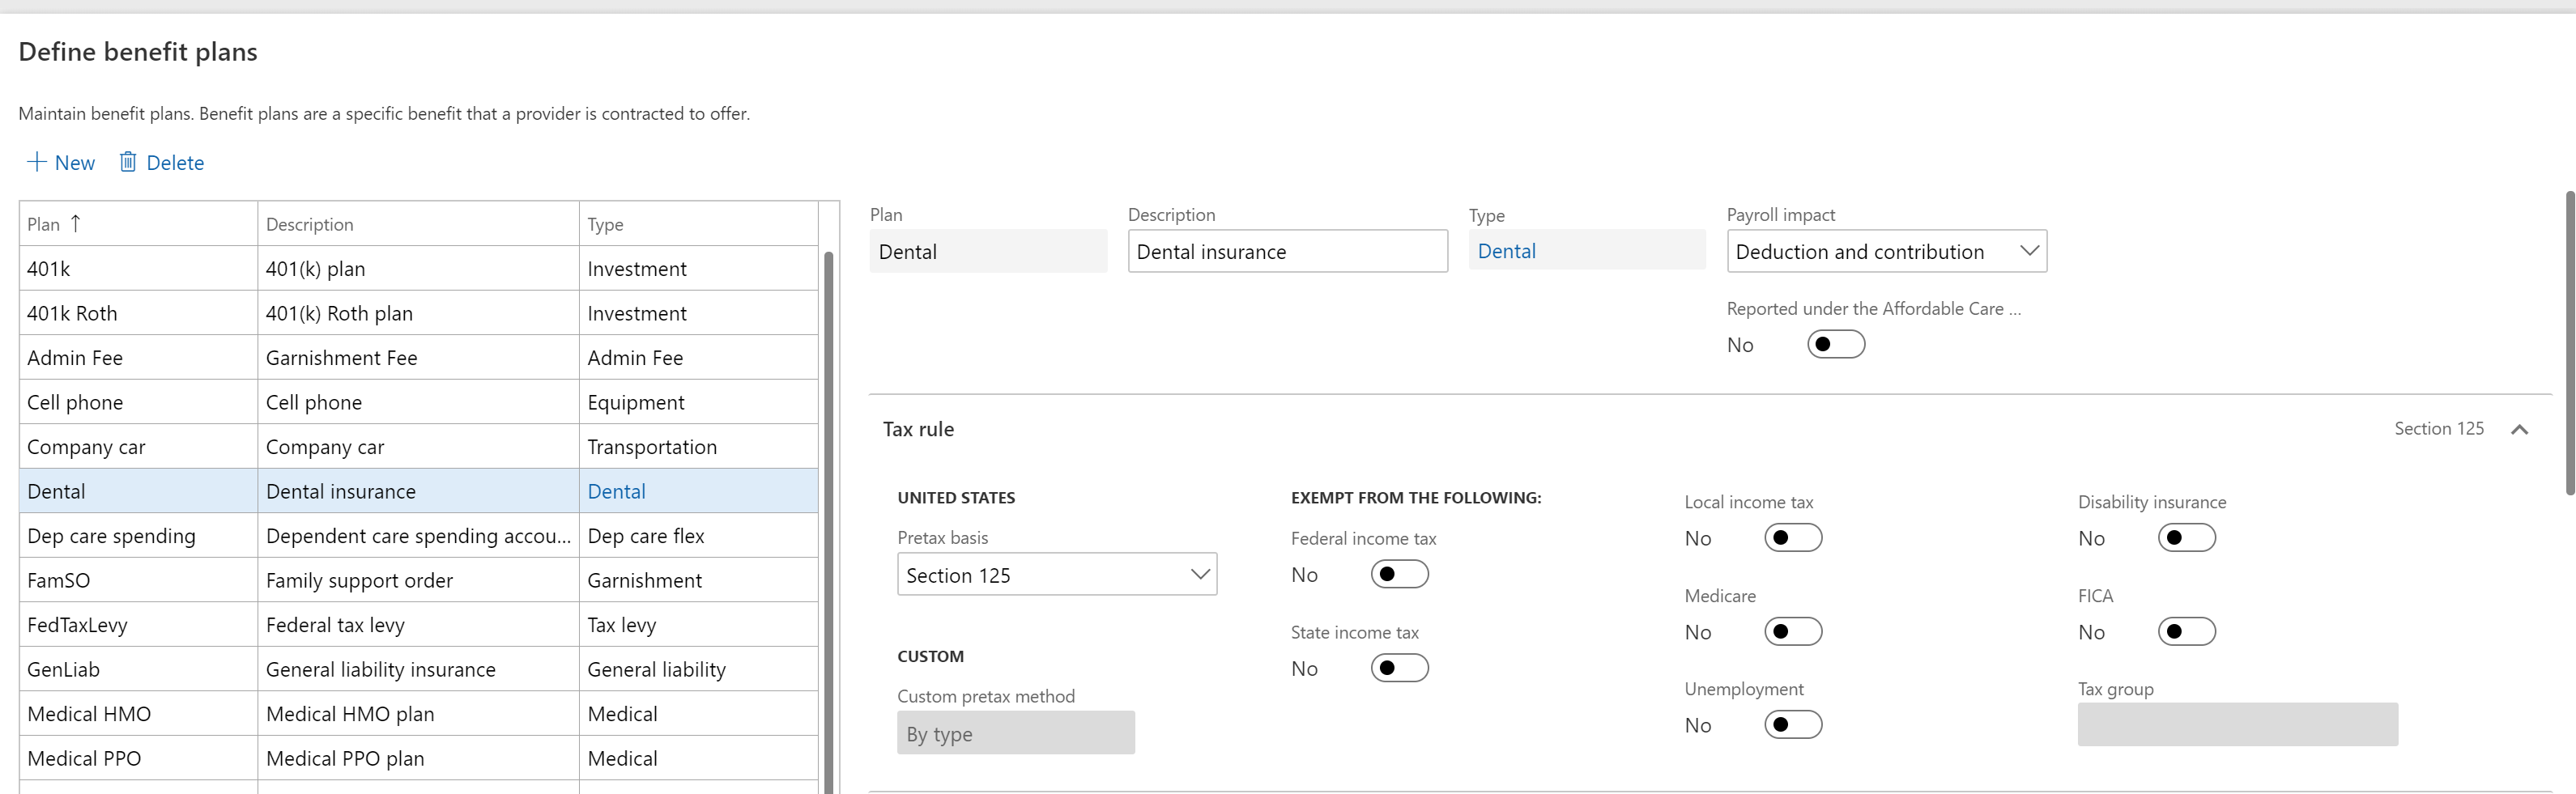This screenshot has height=794, width=2576.
Task: Click the 401(k) Roth plan description cell
Action: click(x=418, y=313)
